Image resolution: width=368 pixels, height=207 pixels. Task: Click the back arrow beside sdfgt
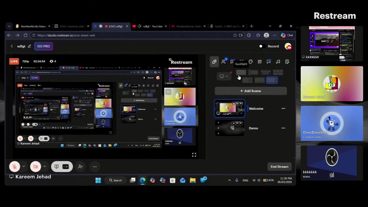click(12, 46)
